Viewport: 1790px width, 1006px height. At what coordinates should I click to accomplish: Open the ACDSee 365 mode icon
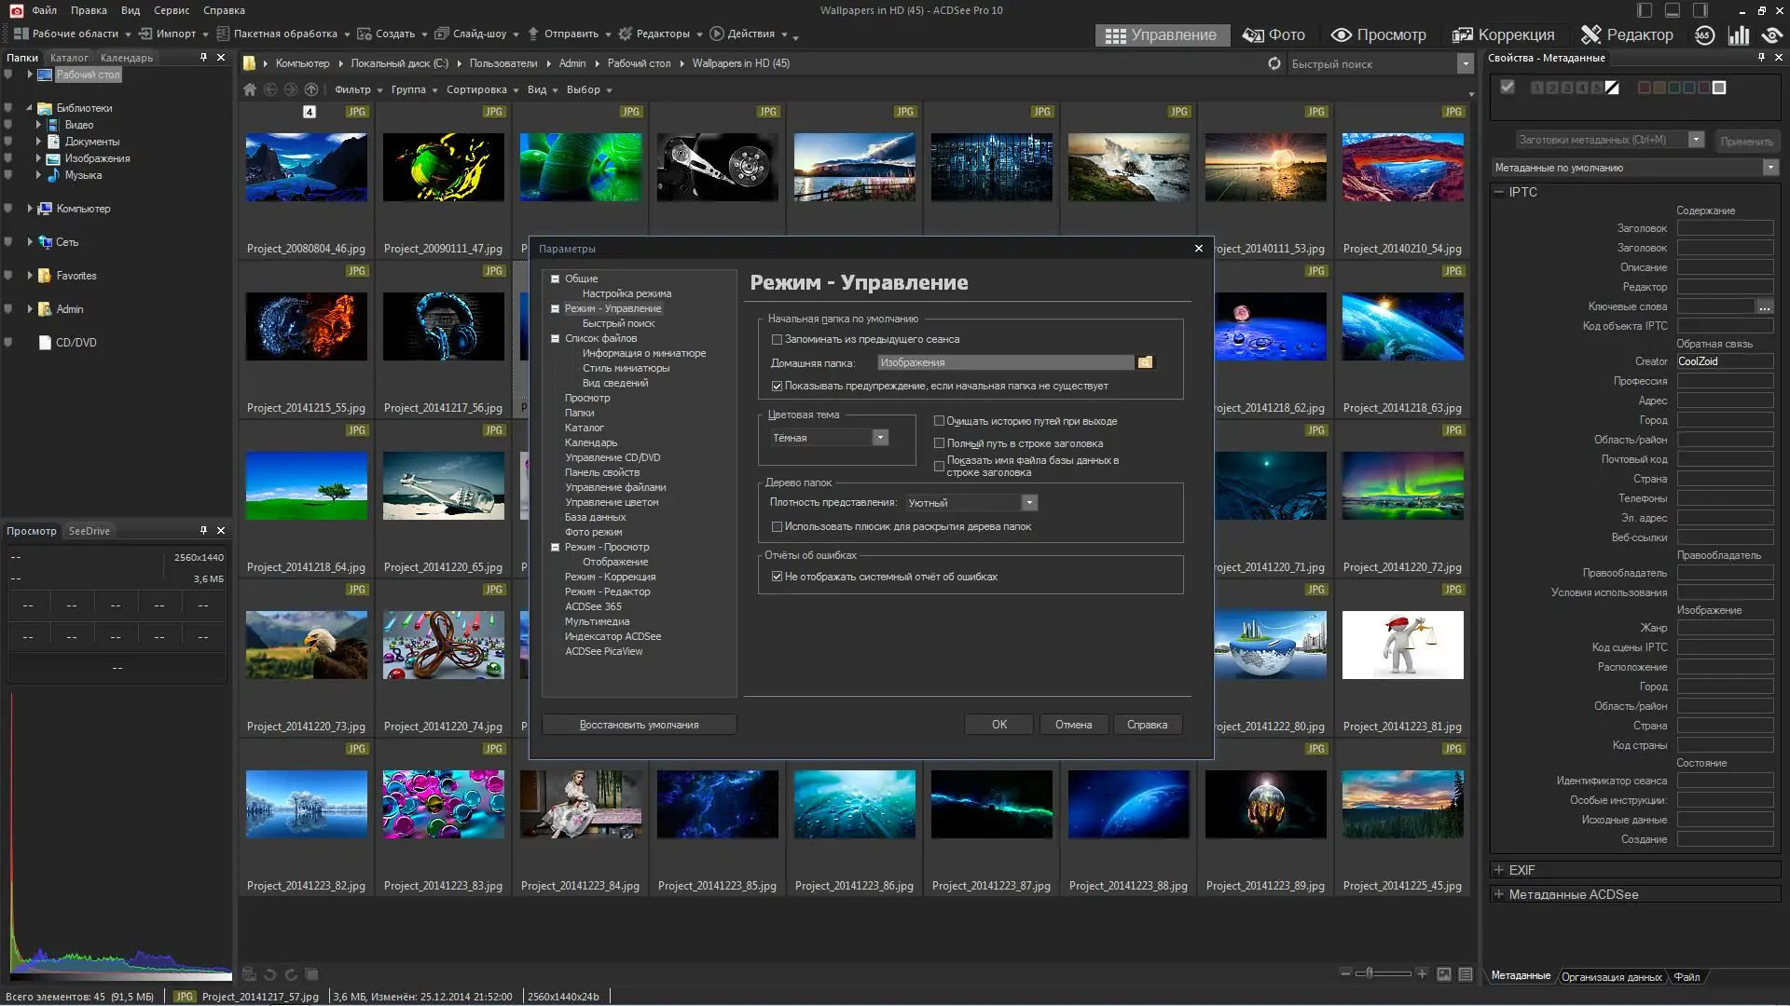[1704, 35]
